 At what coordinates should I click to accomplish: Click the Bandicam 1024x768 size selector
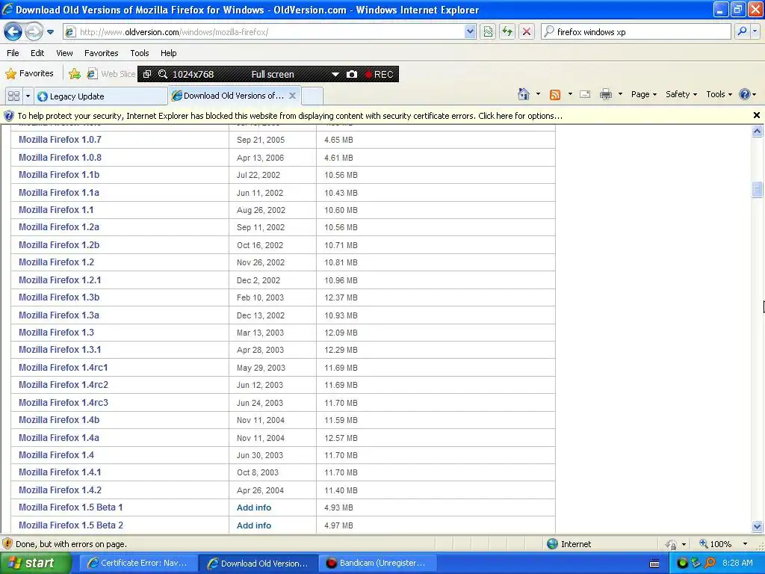click(193, 74)
